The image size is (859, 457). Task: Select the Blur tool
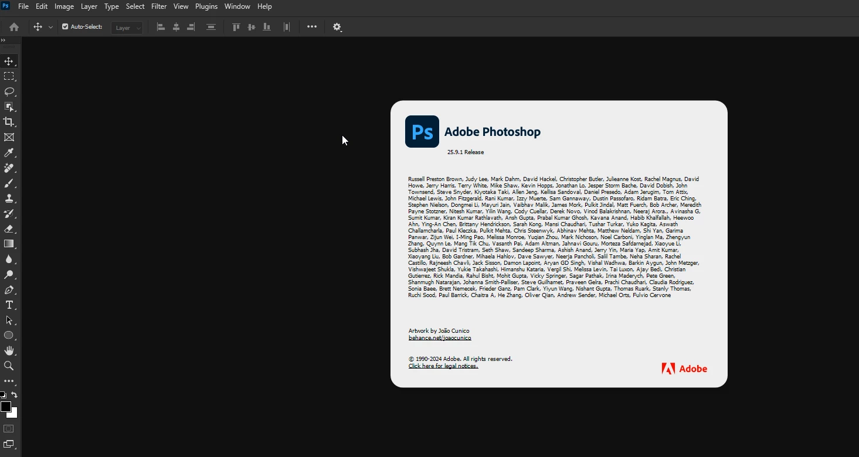9,260
